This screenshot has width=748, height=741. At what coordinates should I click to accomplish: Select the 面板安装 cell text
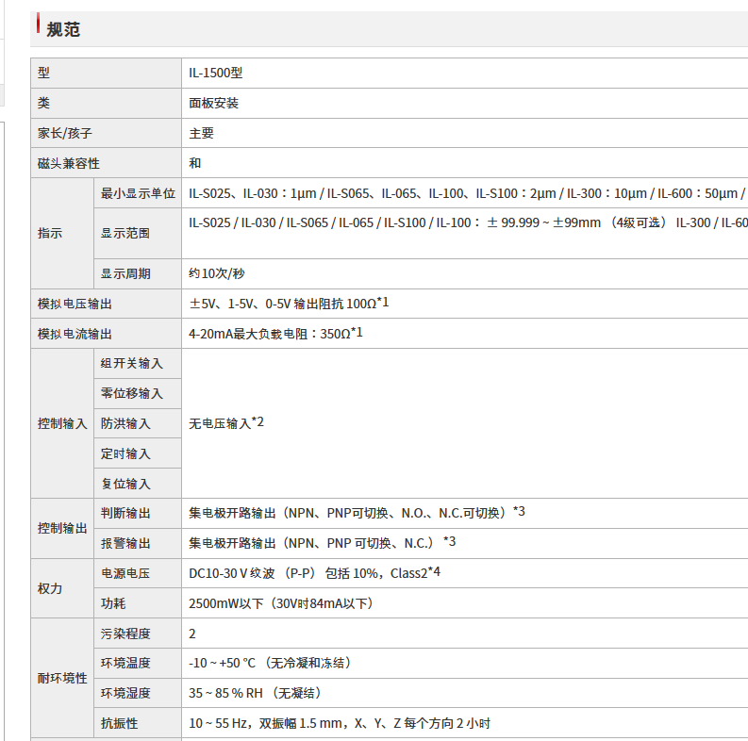click(x=214, y=103)
